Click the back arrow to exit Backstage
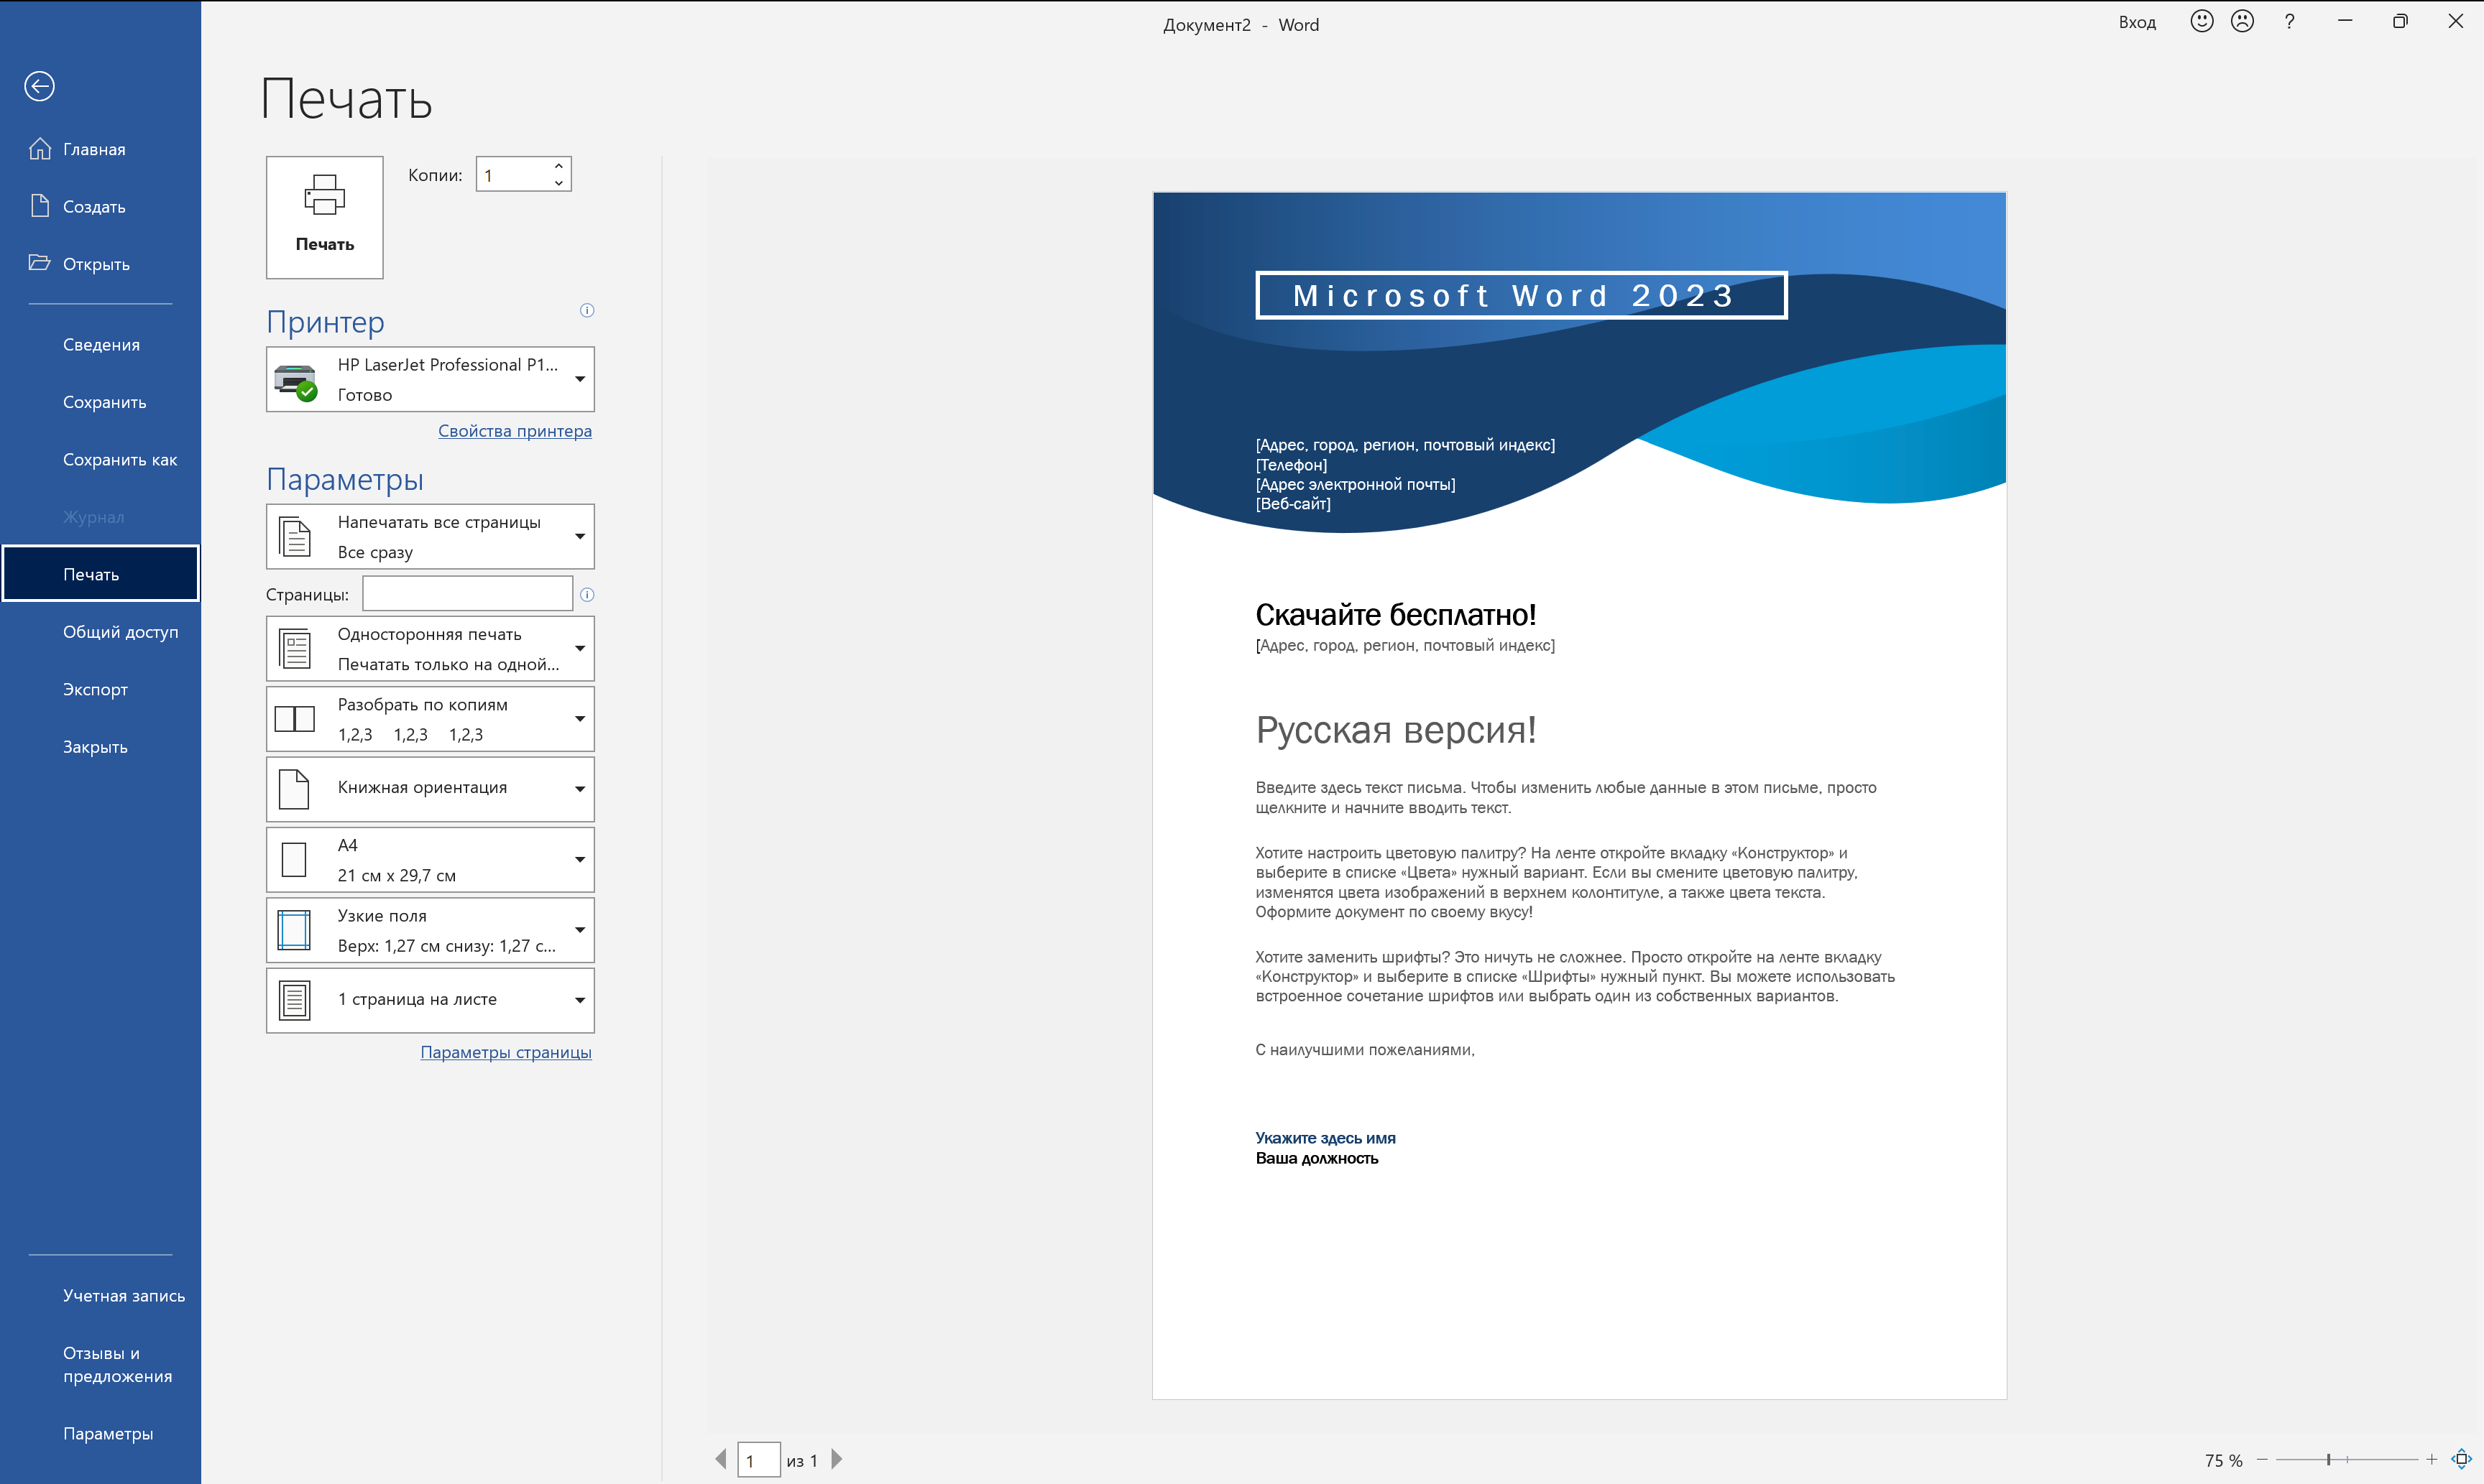 [40, 86]
